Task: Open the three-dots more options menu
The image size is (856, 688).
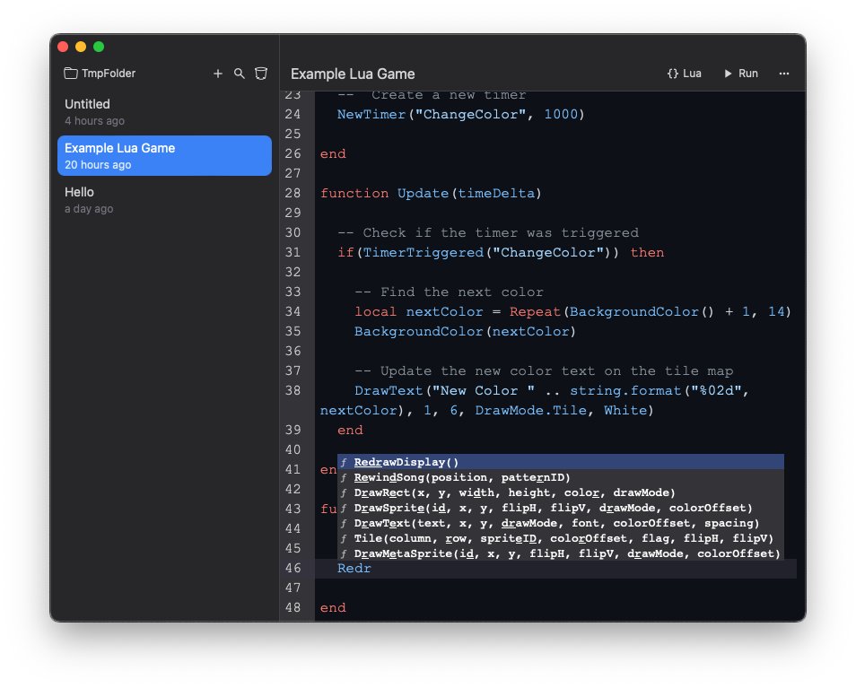Action: [x=784, y=74]
